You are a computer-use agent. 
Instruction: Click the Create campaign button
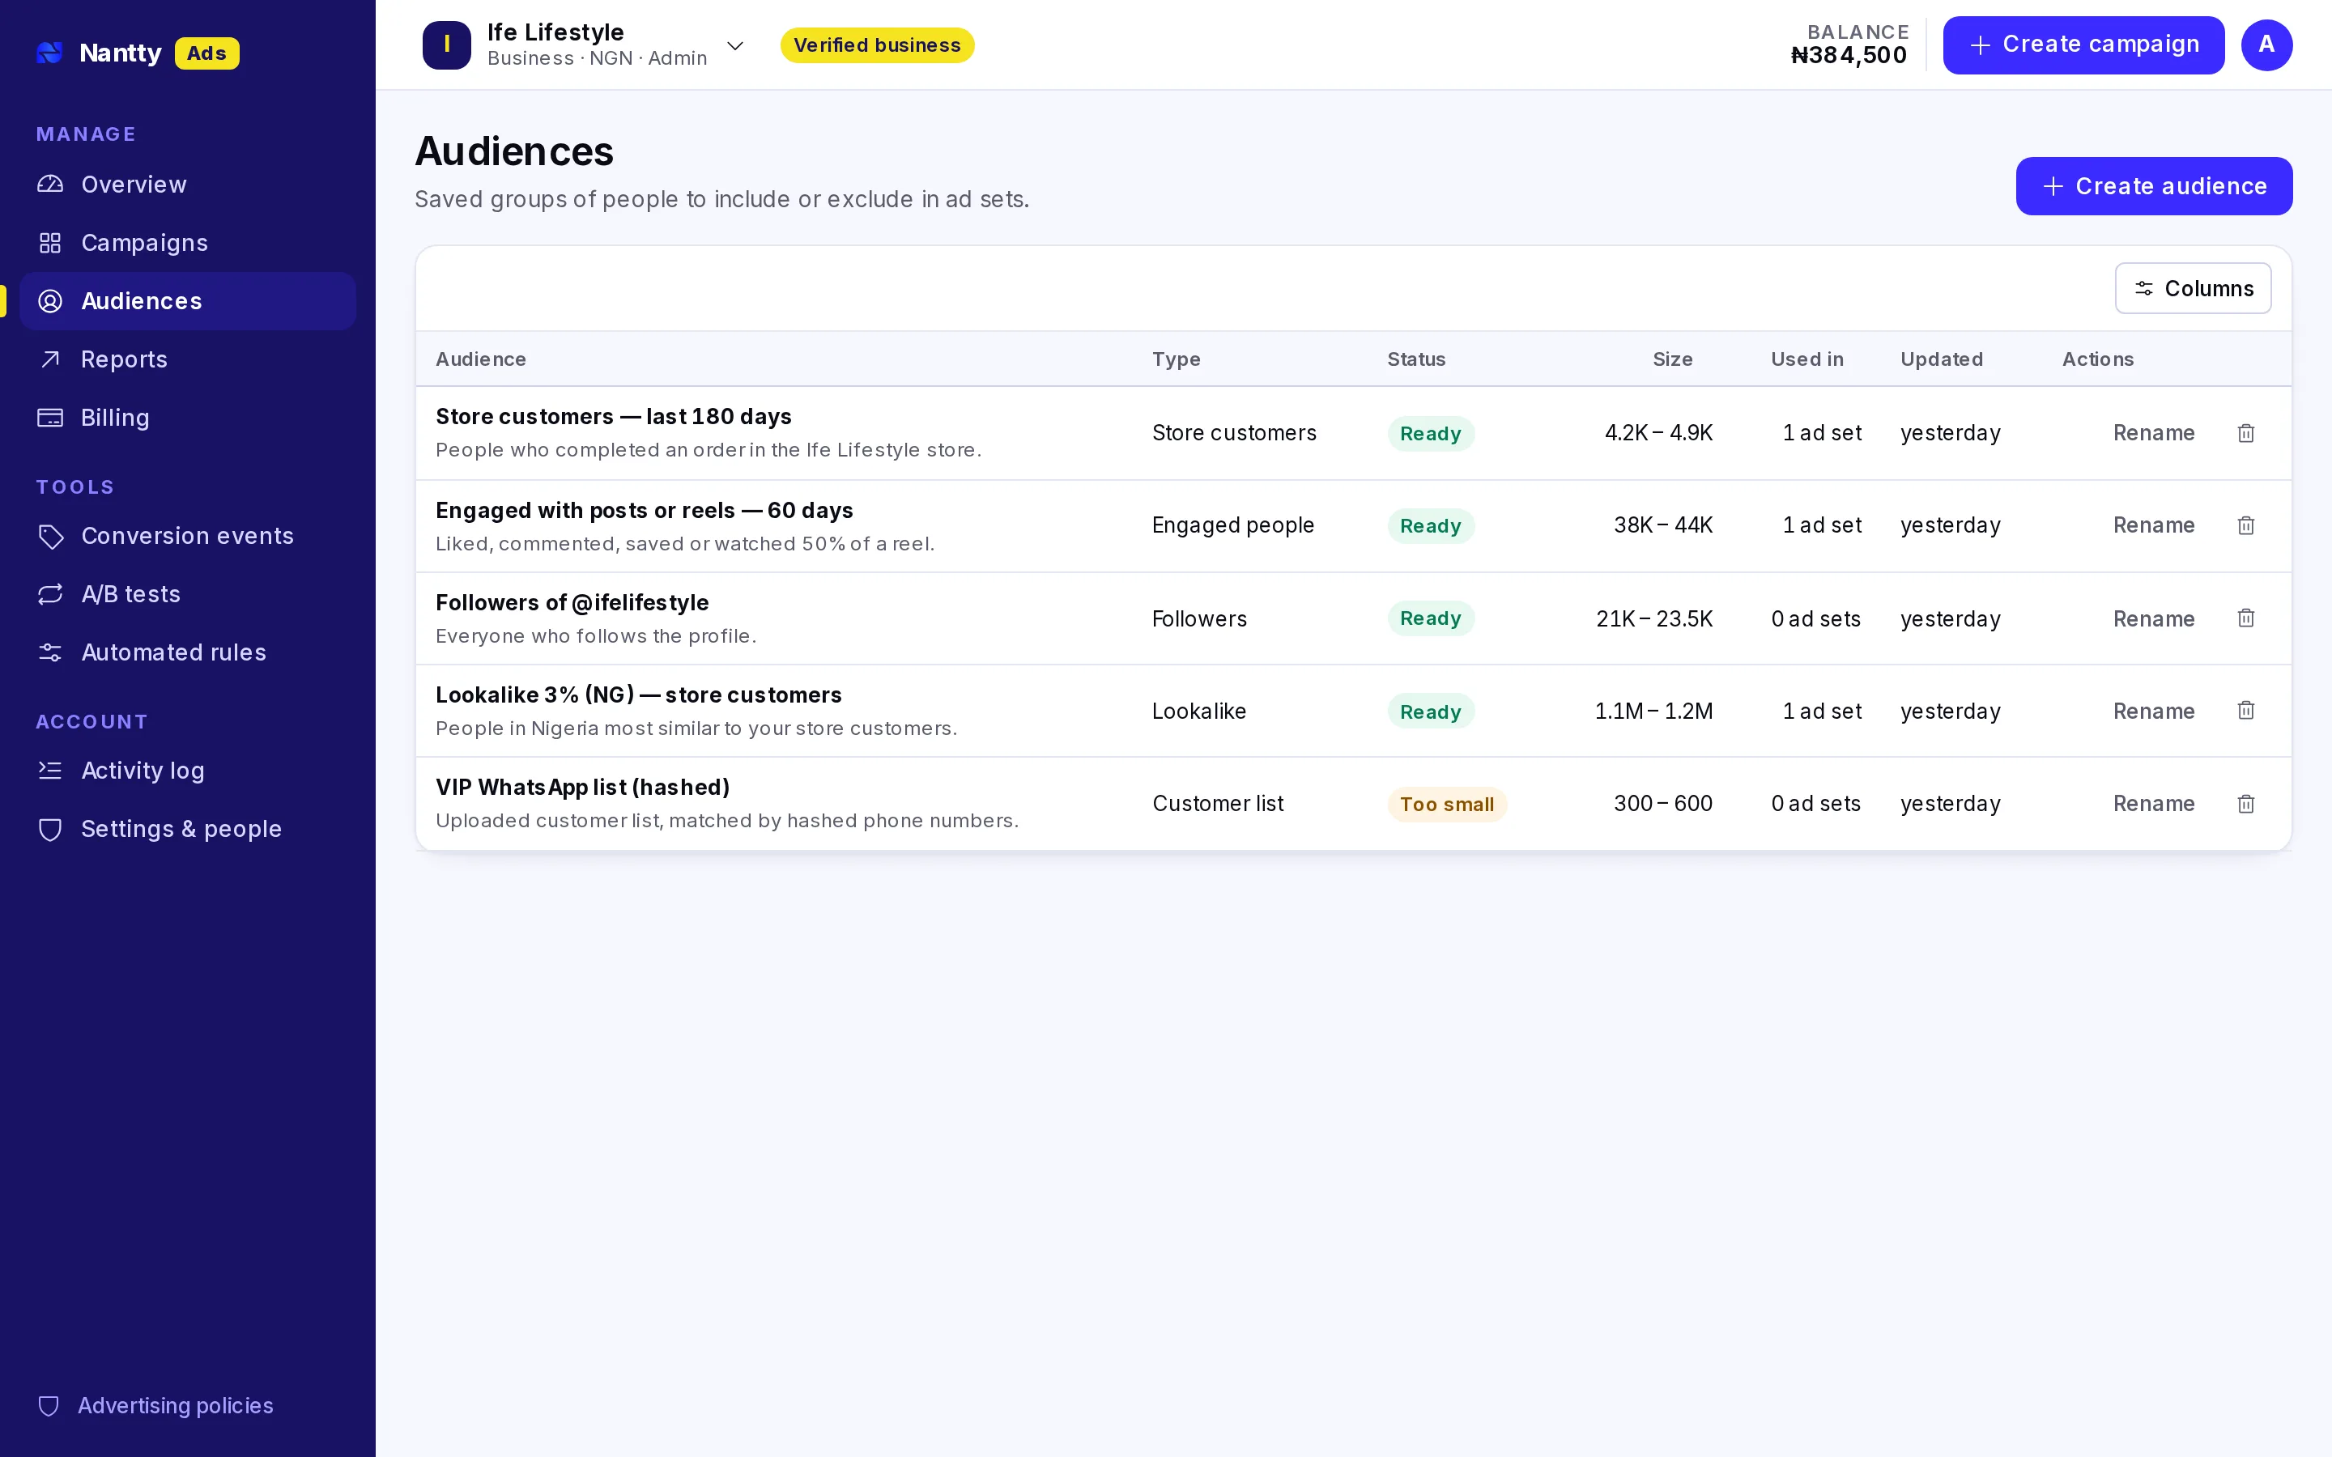[x=2083, y=45]
